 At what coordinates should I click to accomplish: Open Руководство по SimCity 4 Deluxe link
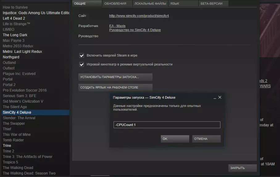coord(135,30)
